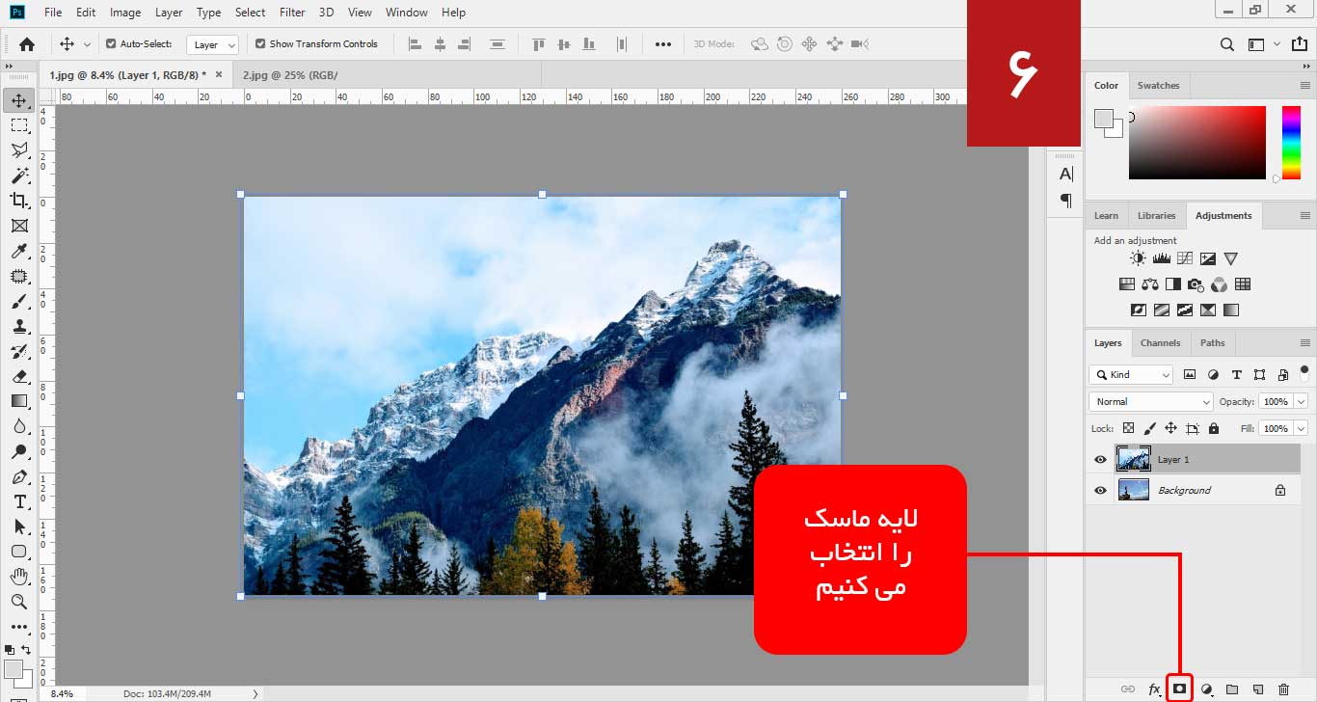Screen dimensions: 1317x702
Task: Hide Layer 1 with its eye icon
Action: pos(1100,460)
